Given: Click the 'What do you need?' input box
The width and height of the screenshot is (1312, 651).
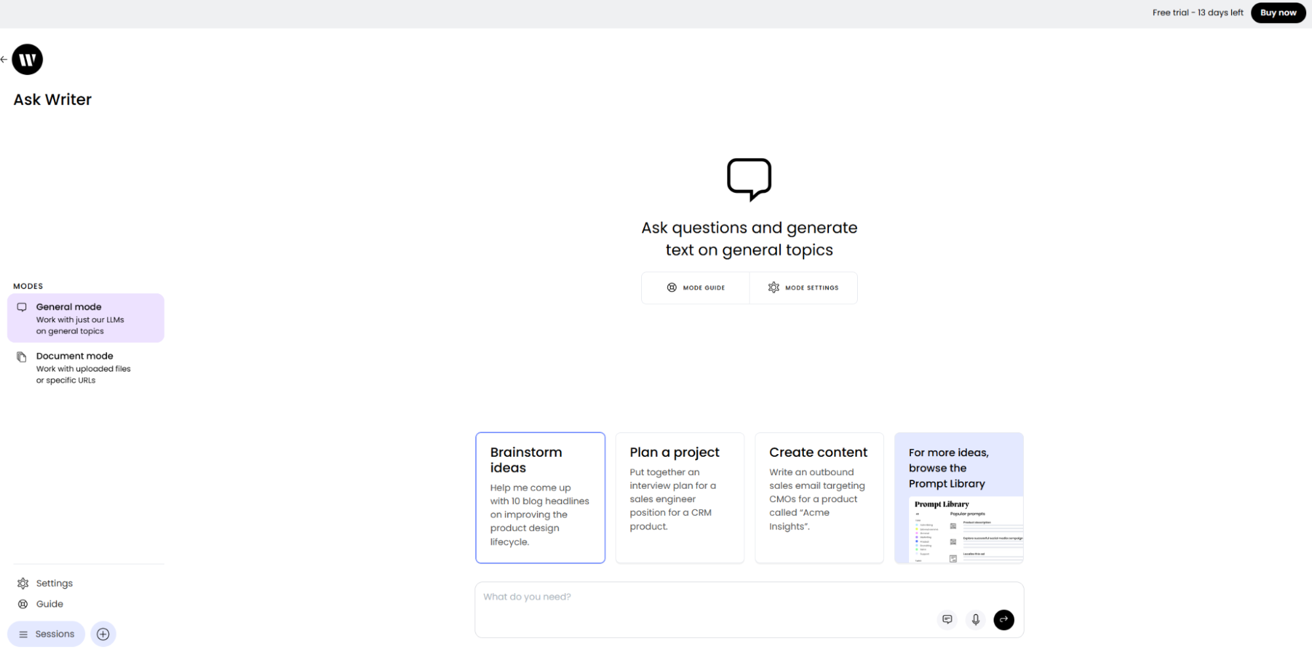Looking at the screenshot, I should [x=749, y=610].
